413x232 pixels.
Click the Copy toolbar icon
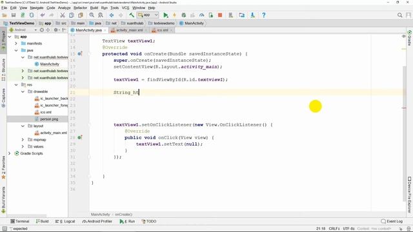(72, 15)
